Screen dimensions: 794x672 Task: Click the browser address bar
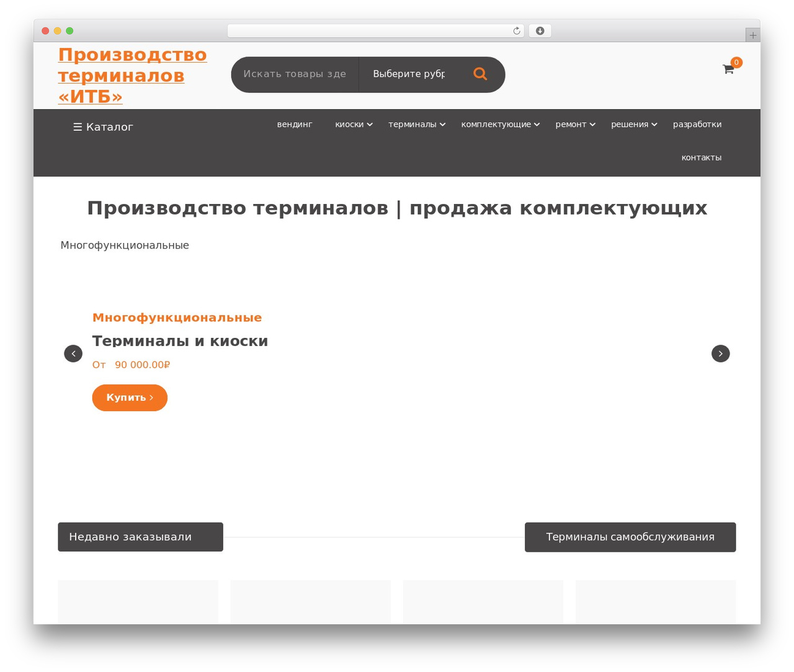pyautogui.click(x=376, y=31)
